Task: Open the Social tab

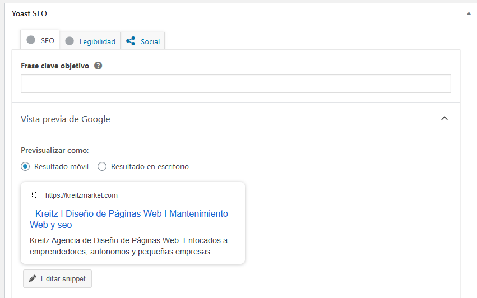Action: click(x=143, y=41)
